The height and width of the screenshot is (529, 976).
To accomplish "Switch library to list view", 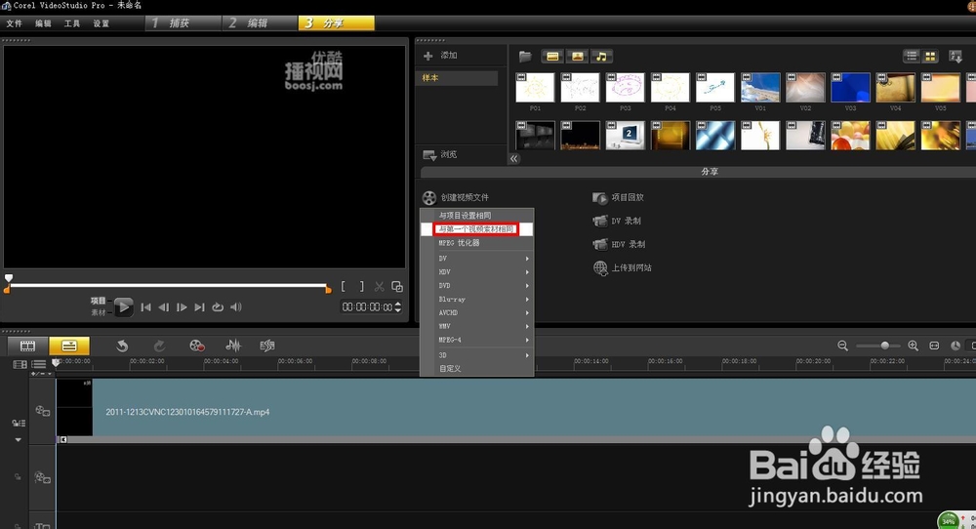I will coord(912,56).
